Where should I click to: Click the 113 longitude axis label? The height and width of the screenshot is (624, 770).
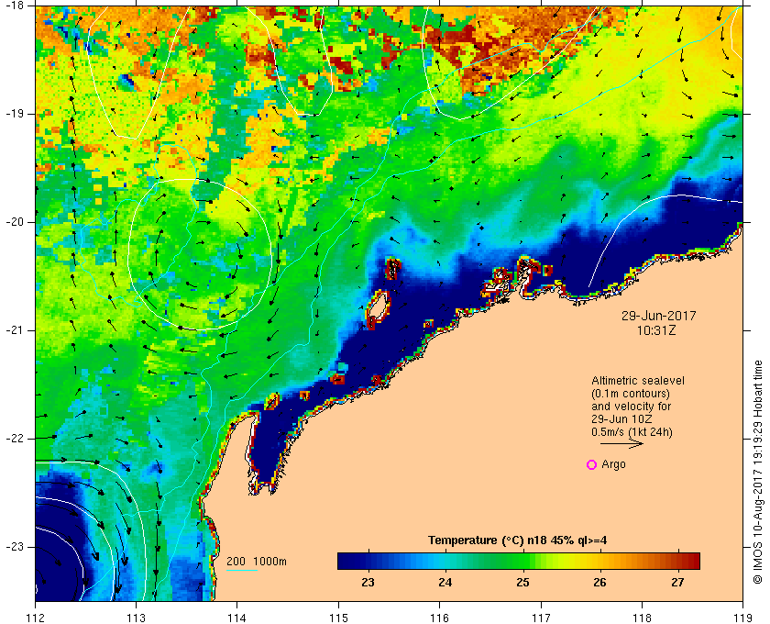pos(136,617)
